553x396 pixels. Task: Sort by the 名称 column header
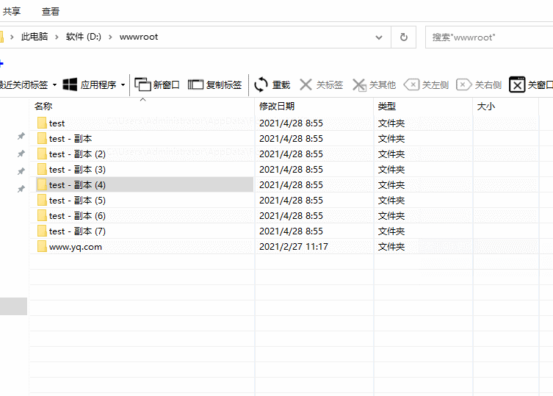43,107
